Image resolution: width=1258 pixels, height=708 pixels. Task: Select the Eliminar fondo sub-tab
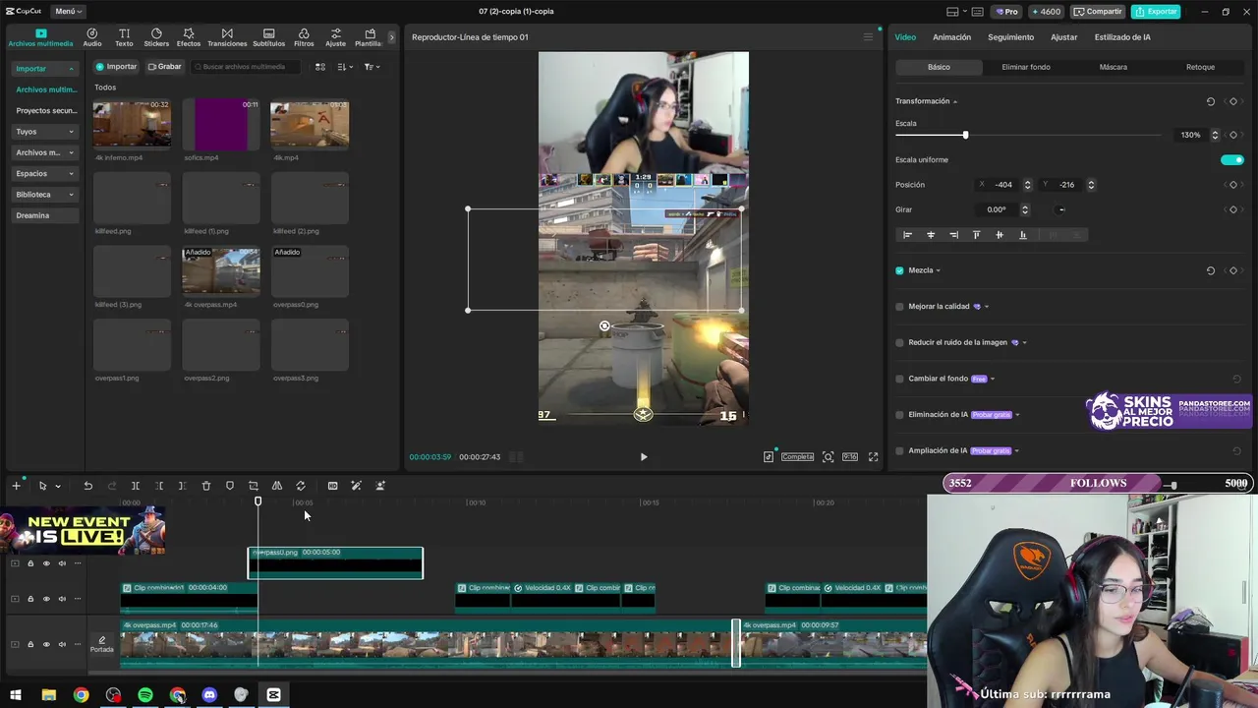1025,67
